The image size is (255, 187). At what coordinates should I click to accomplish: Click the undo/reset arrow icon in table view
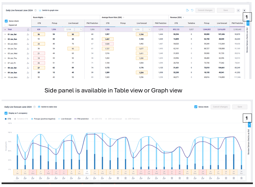coord(192,10)
